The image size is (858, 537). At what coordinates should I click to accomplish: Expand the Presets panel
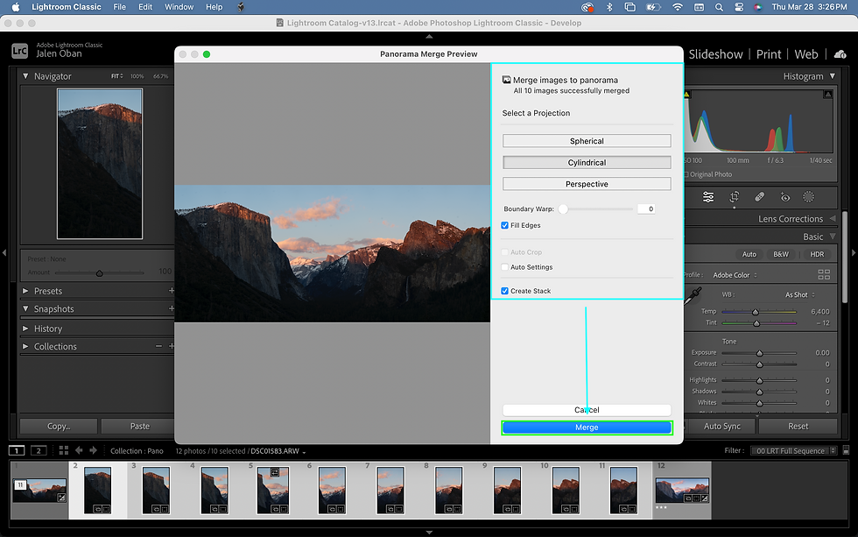coord(25,291)
